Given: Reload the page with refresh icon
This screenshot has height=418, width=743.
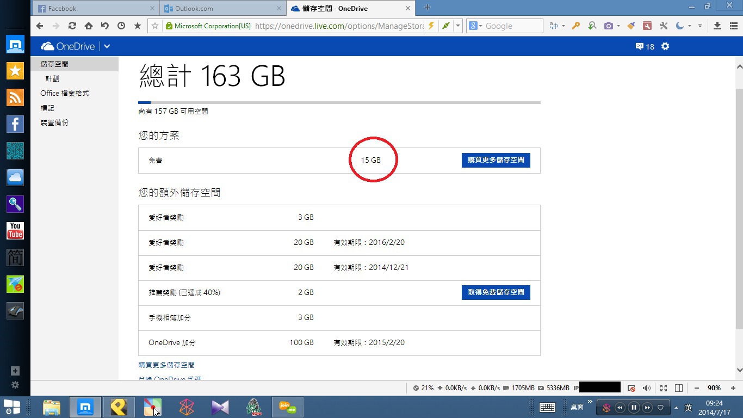Looking at the screenshot, I should (72, 26).
